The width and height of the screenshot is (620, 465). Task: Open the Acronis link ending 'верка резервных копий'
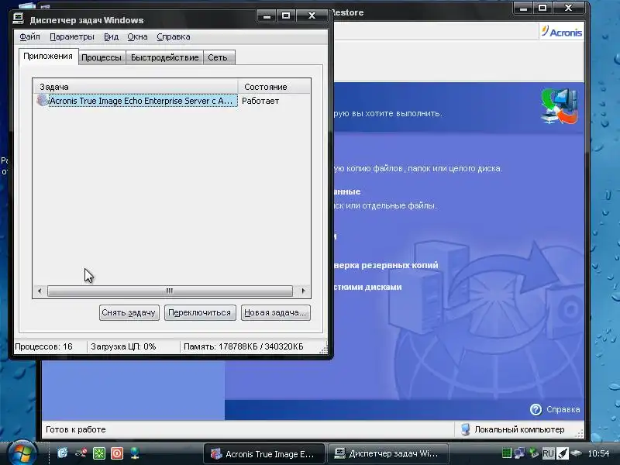386,265
